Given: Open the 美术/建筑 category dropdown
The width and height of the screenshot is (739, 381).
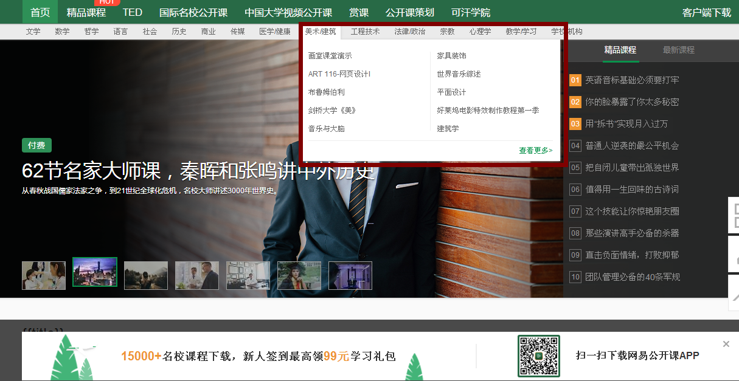Looking at the screenshot, I should tap(320, 32).
